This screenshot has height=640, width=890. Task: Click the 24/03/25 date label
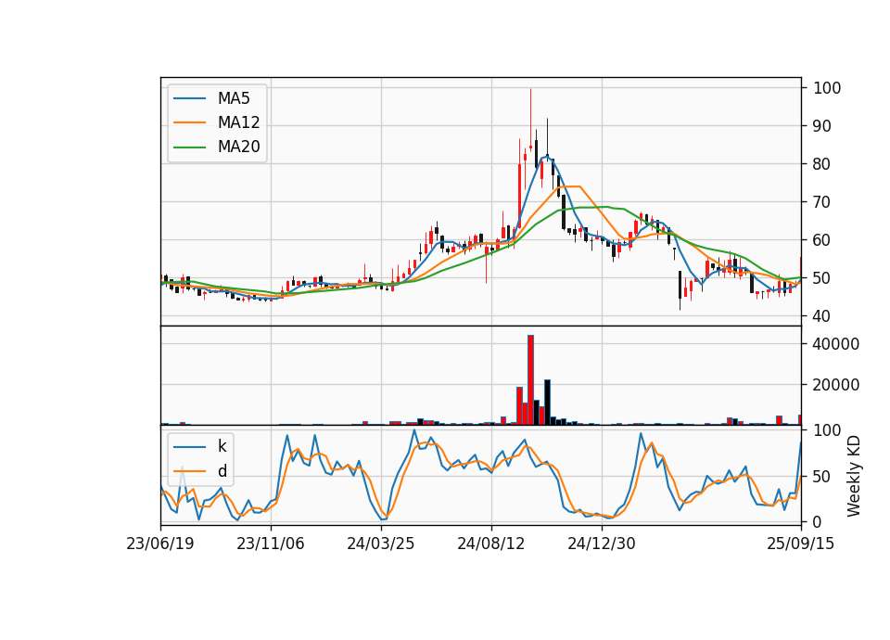tap(381, 544)
